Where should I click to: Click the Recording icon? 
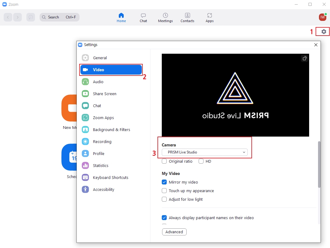click(85, 141)
